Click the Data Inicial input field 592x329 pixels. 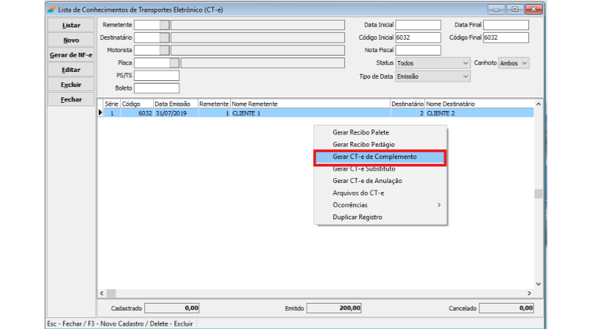point(418,25)
